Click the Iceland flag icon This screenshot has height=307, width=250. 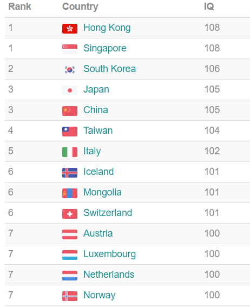(x=70, y=173)
